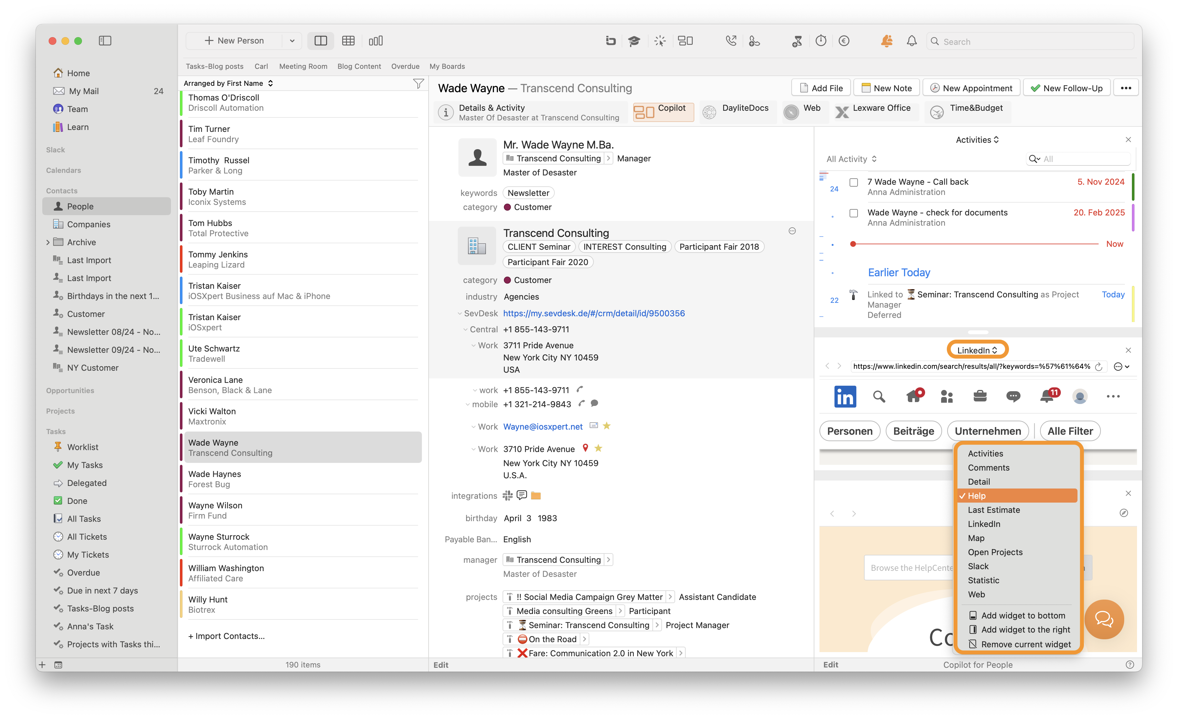Image resolution: width=1178 pixels, height=719 pixels.
Task: Click the Slack integration icon
Action: click(x=507, y=495)
